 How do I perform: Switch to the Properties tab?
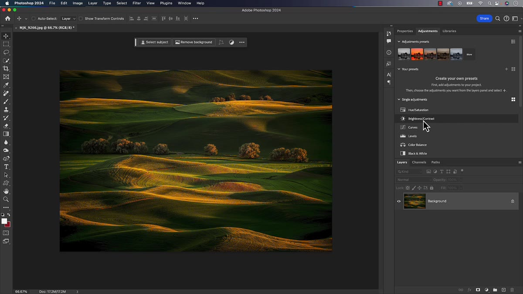(x=405, y=31)
